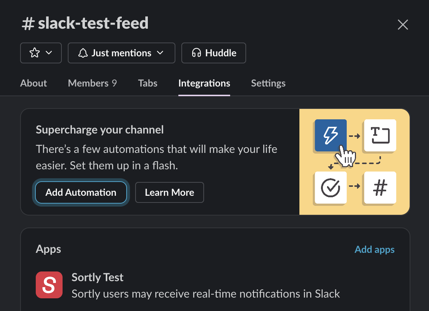Click the star icon to favorite channel

pyautogui.click(x=35, y=53)
